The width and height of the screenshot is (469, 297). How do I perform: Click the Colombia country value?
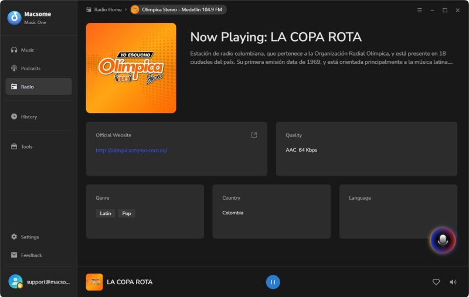(x=233, y=213)
